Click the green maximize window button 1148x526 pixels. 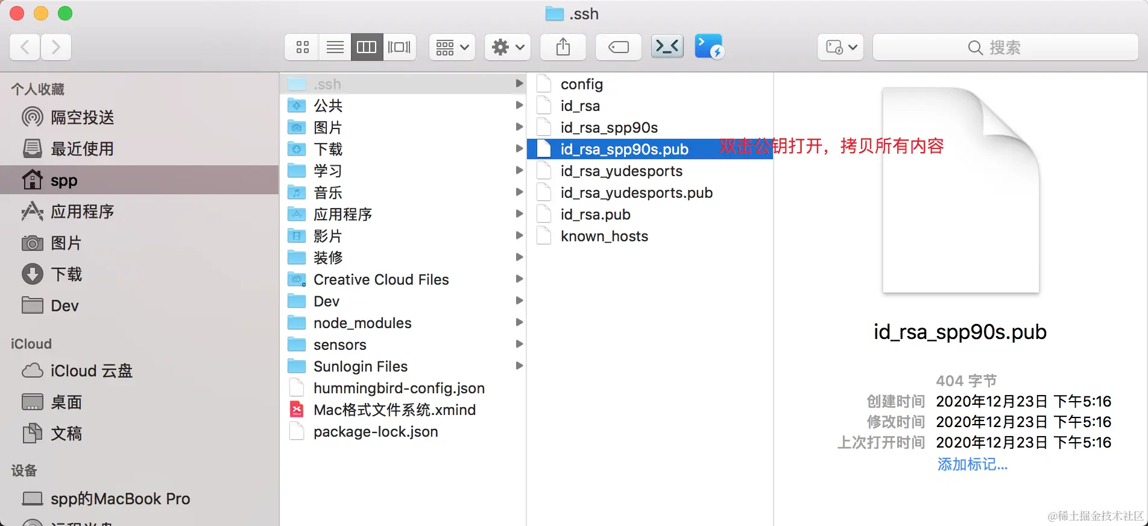pyautogui.click(x=65, y=13)
